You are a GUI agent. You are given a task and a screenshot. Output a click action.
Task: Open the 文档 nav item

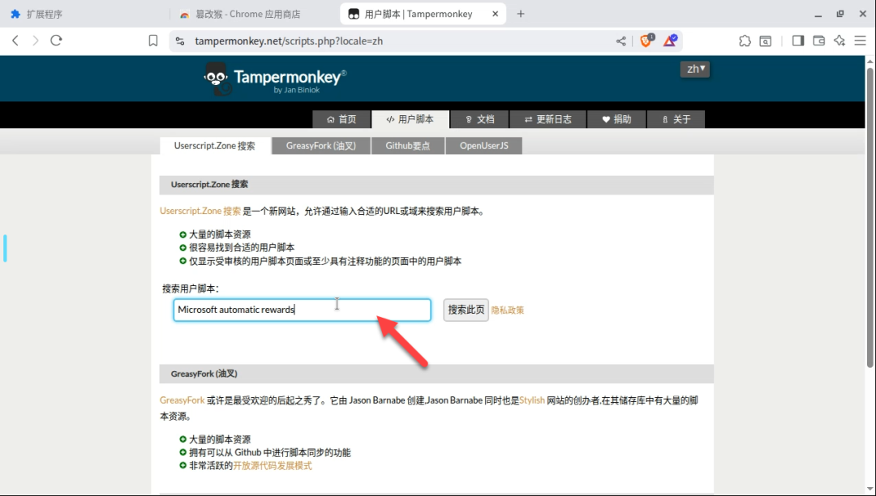(480, 119)
